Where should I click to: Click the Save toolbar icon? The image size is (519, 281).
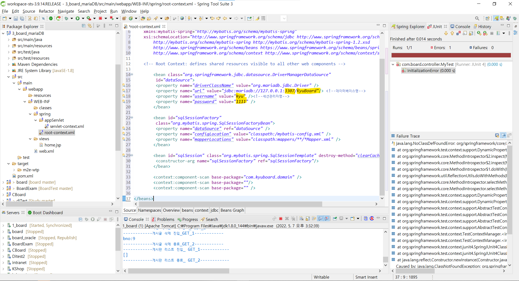coord(16,18)
